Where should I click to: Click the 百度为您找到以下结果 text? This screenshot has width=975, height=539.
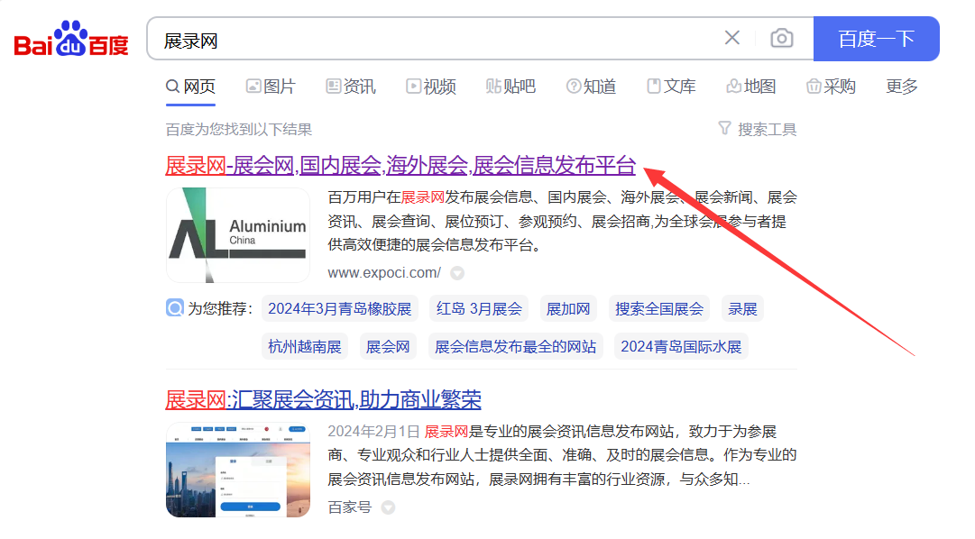239,129
